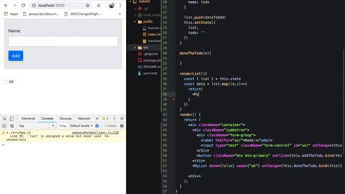The height and width of the screenshot is (194, 345).
Task: Uncheck the blue checkbox beside 1 hidden
Action: point(97,126)
